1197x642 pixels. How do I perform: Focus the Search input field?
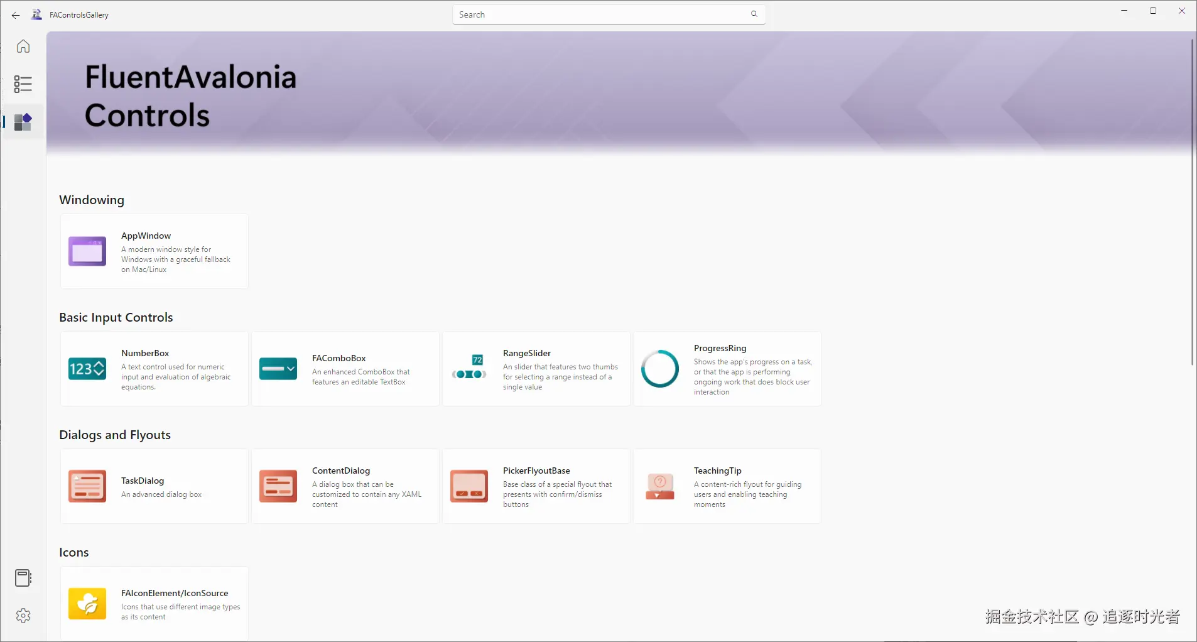609,14
